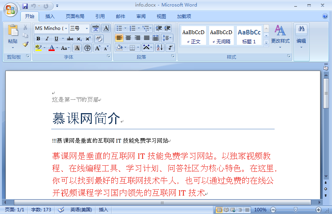
Task: Save the document with the floppy disk icon
Action: (x=25, y=6)
